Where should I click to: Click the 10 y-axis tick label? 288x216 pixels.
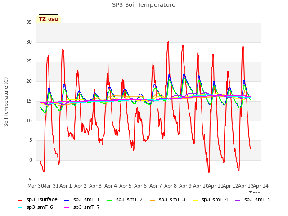click(x=29, y=121)
